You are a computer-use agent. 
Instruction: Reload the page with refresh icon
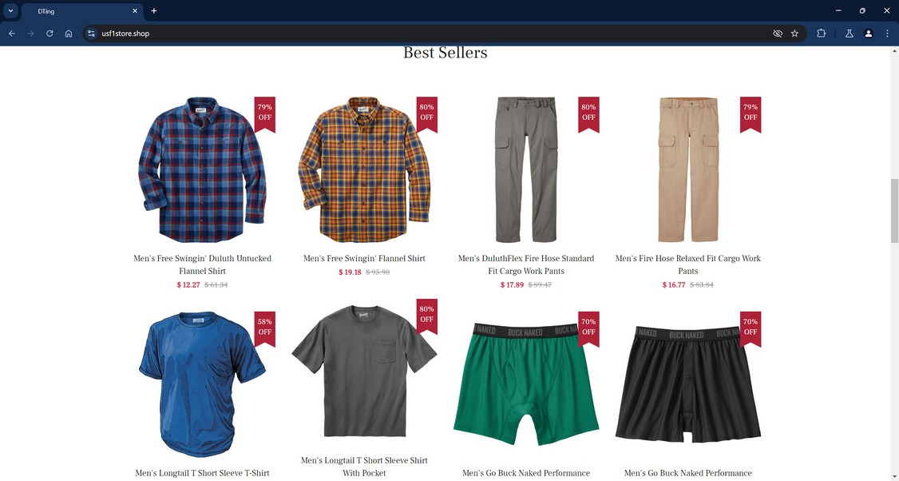(x=50, y=34)
